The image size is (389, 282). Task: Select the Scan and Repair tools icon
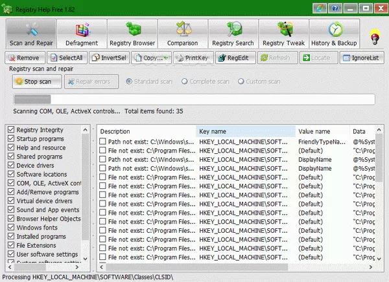coord(32,30)
